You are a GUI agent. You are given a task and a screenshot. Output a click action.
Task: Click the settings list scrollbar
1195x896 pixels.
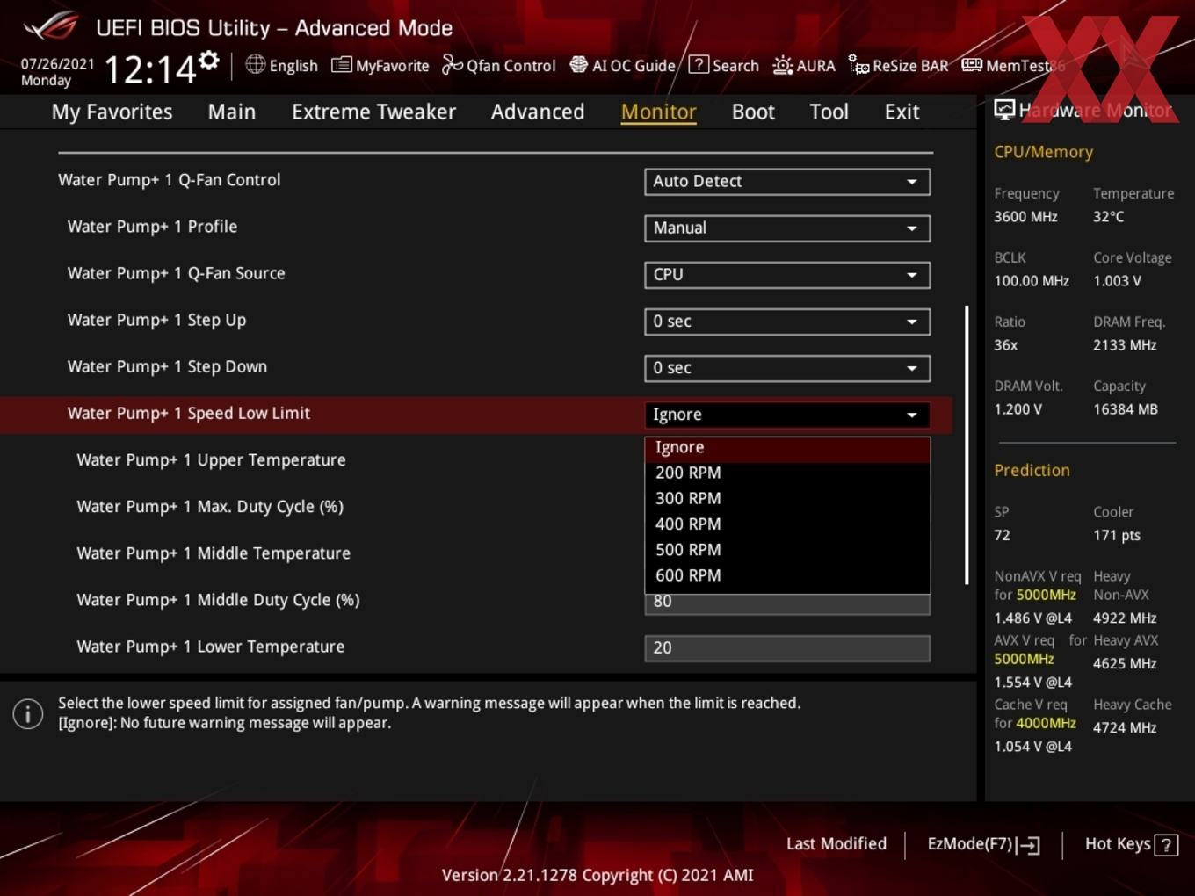967,444
